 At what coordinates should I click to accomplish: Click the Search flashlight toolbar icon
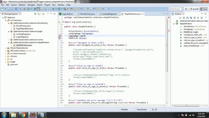78,9
